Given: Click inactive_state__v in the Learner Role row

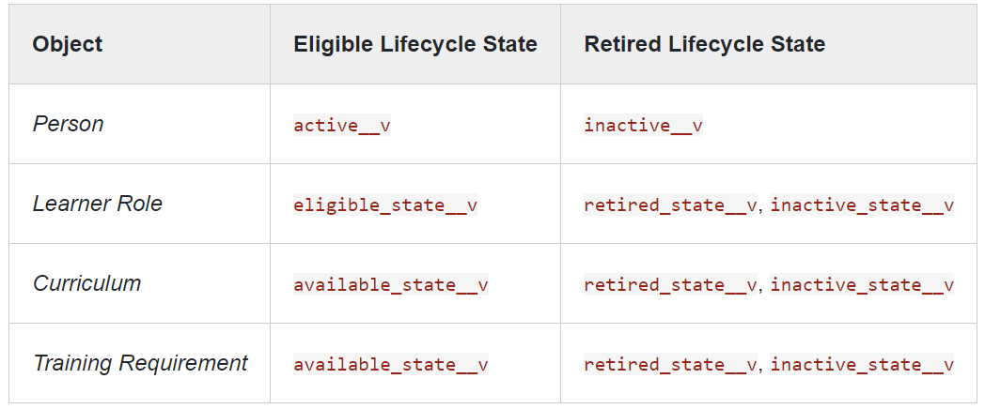Looking at the screenshot, I should (862, 205).
